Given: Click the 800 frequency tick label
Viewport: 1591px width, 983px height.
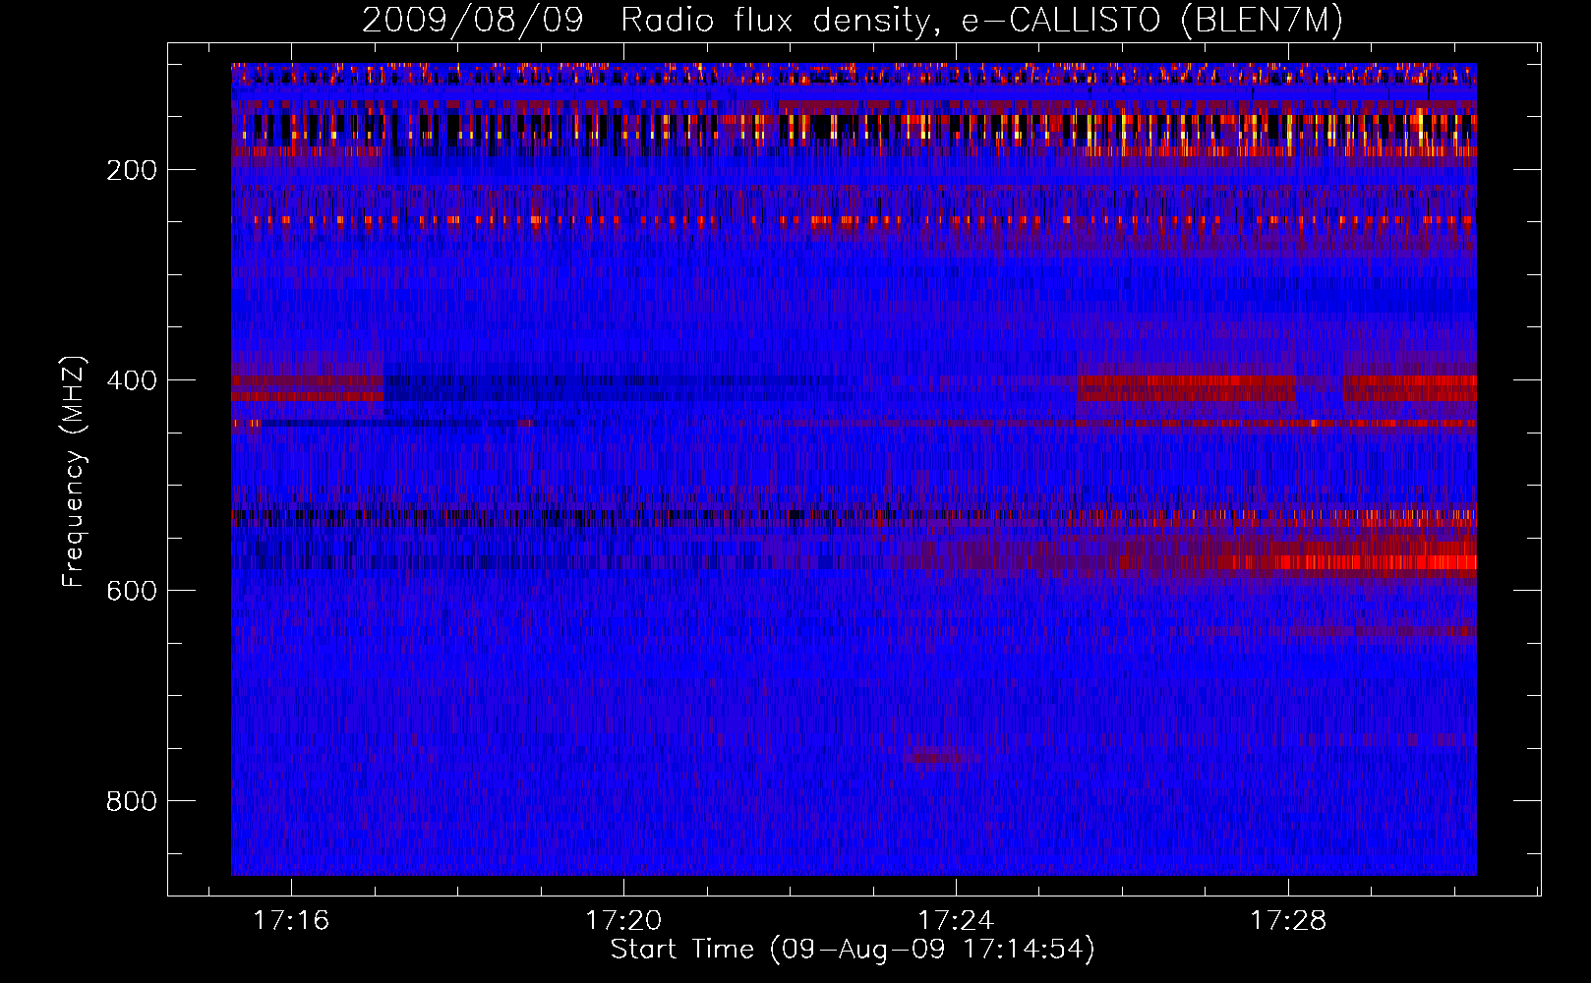Looking at the screenshot, I should click(132, 801).
